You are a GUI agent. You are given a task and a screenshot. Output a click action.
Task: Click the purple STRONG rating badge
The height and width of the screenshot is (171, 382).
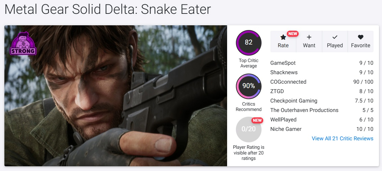click(23, 44)
